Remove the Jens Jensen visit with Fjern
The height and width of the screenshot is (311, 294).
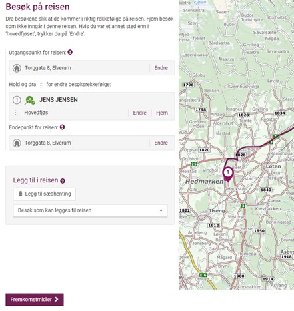162,113
